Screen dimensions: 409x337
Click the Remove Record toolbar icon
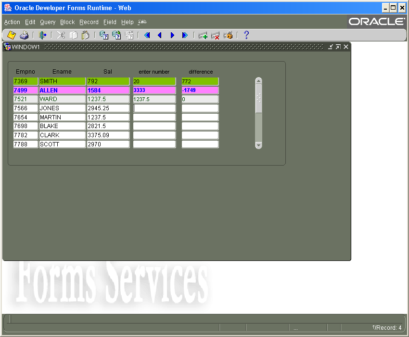coord(216,35)
